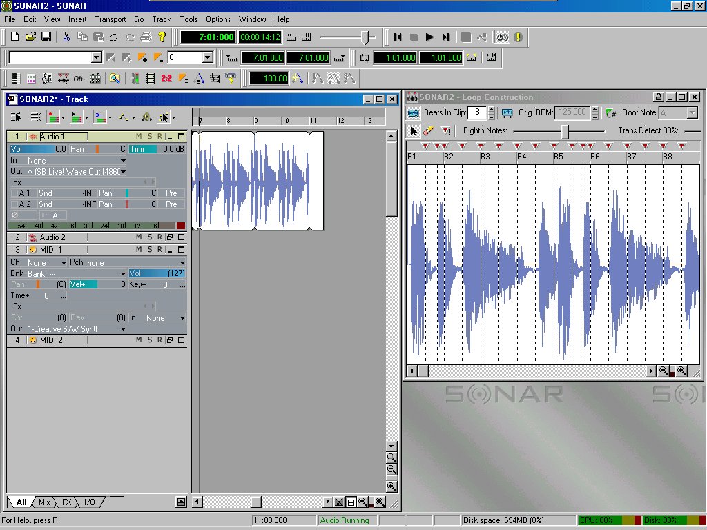The image size is (707, 530).
Task: Open record meter options dropdown arrow
Action: (63, 117)
